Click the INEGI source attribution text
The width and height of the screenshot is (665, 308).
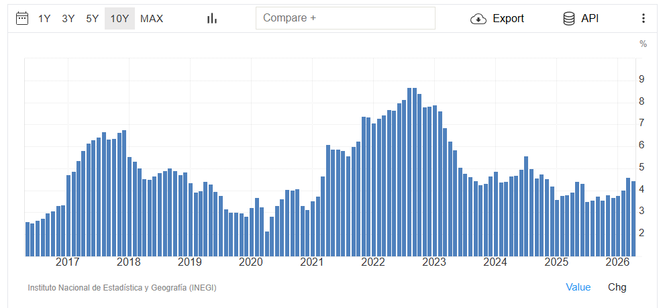click(122, 288)
